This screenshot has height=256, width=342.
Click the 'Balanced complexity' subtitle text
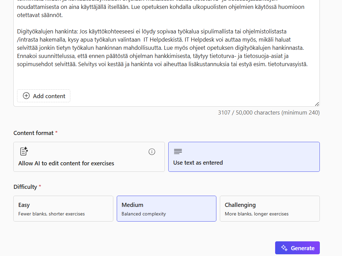(144, 214)
